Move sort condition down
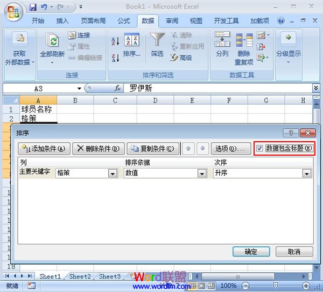This screenshot has height=292, width=323. (202, 149)
